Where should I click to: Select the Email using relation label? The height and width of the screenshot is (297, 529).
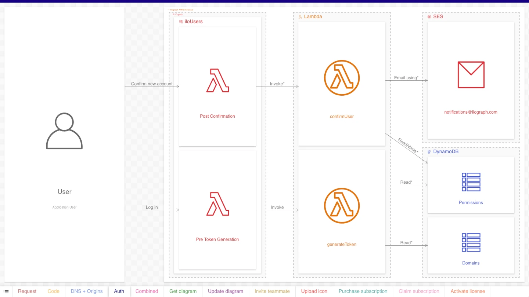click(x=406, y=78)
